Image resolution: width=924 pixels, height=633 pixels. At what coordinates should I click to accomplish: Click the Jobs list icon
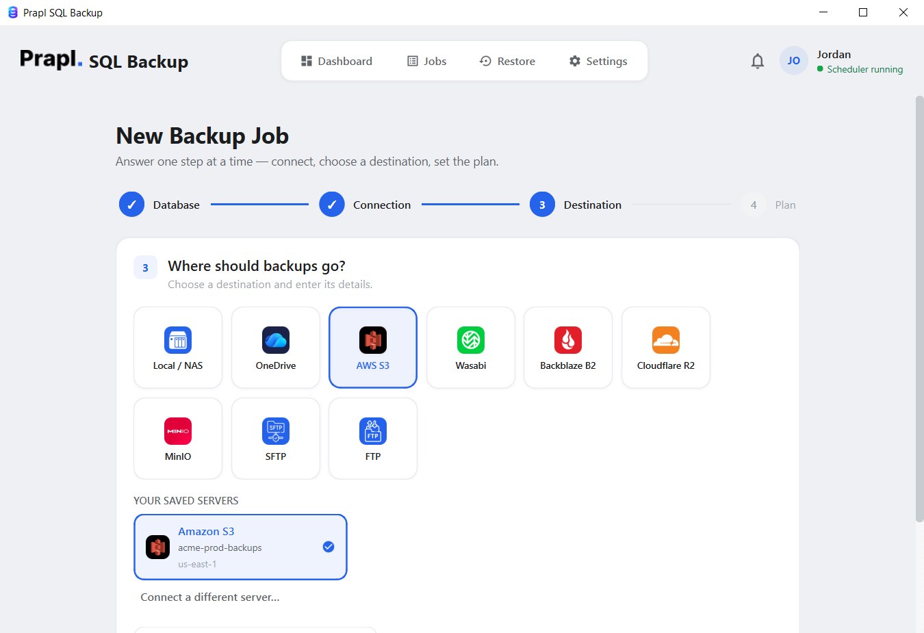413,61
